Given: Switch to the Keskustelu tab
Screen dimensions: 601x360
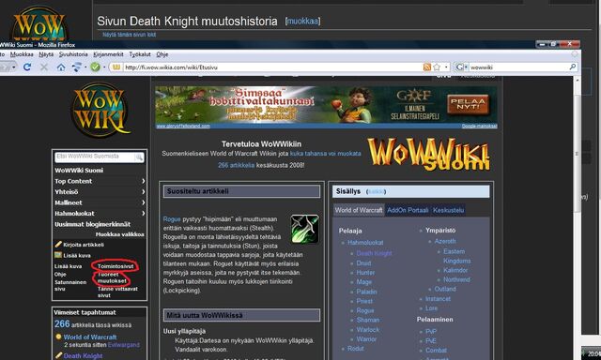Looking at the screenshot, I should [x=448, y=210].
